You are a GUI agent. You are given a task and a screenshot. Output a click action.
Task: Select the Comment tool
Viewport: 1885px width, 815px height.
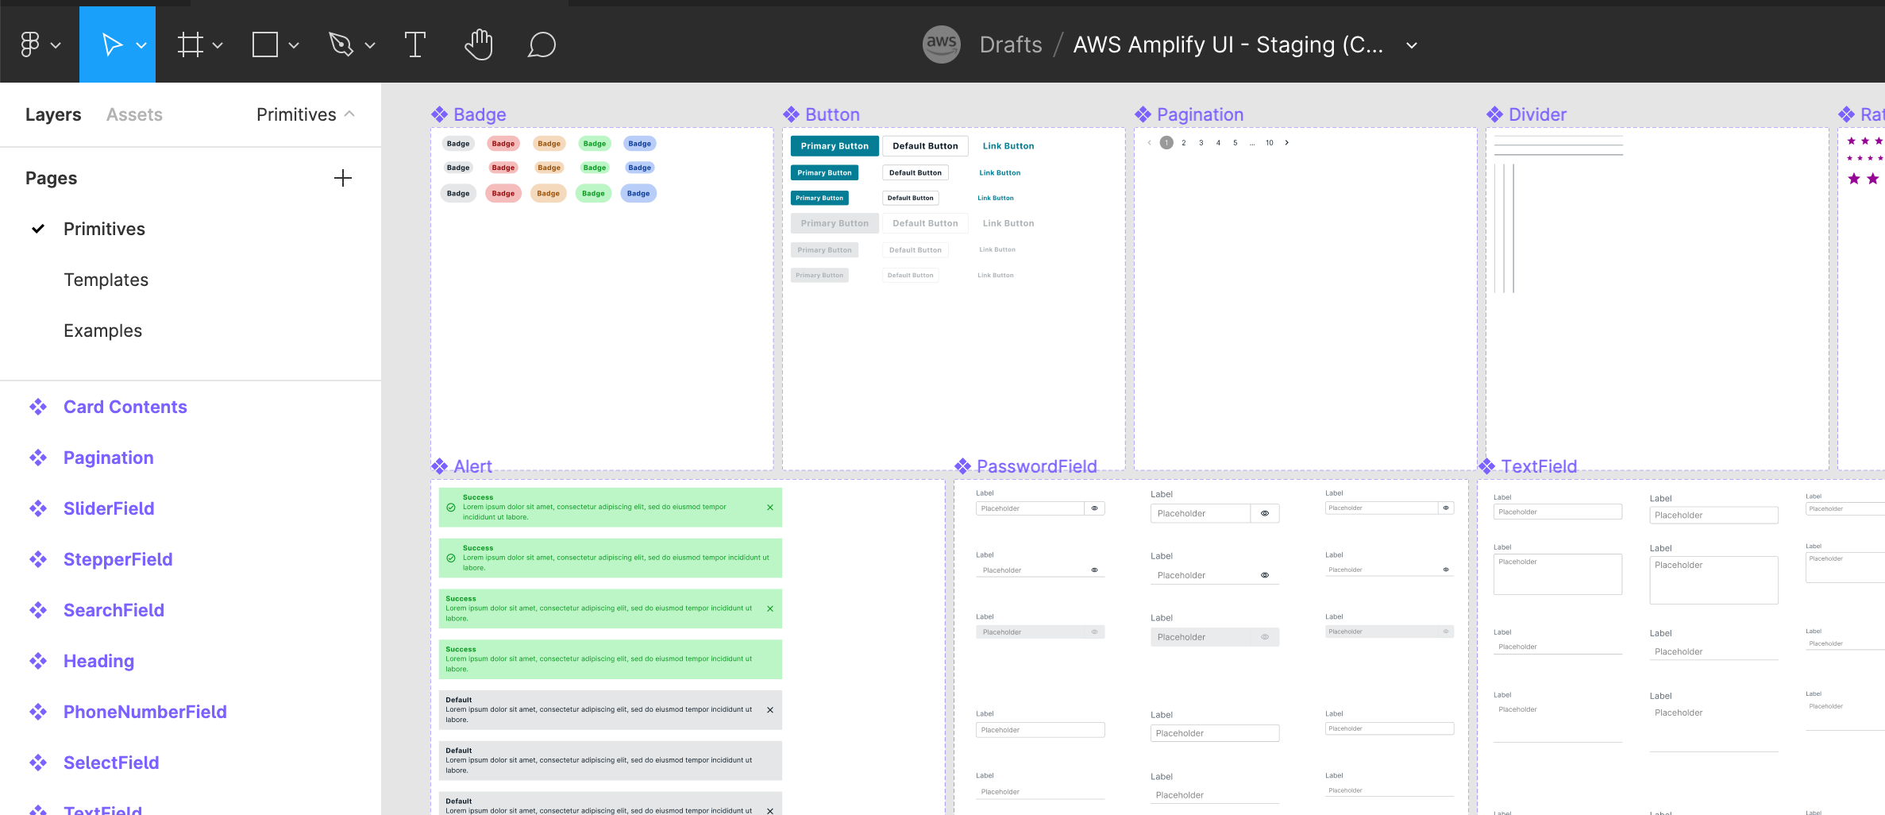click(542, 44)
